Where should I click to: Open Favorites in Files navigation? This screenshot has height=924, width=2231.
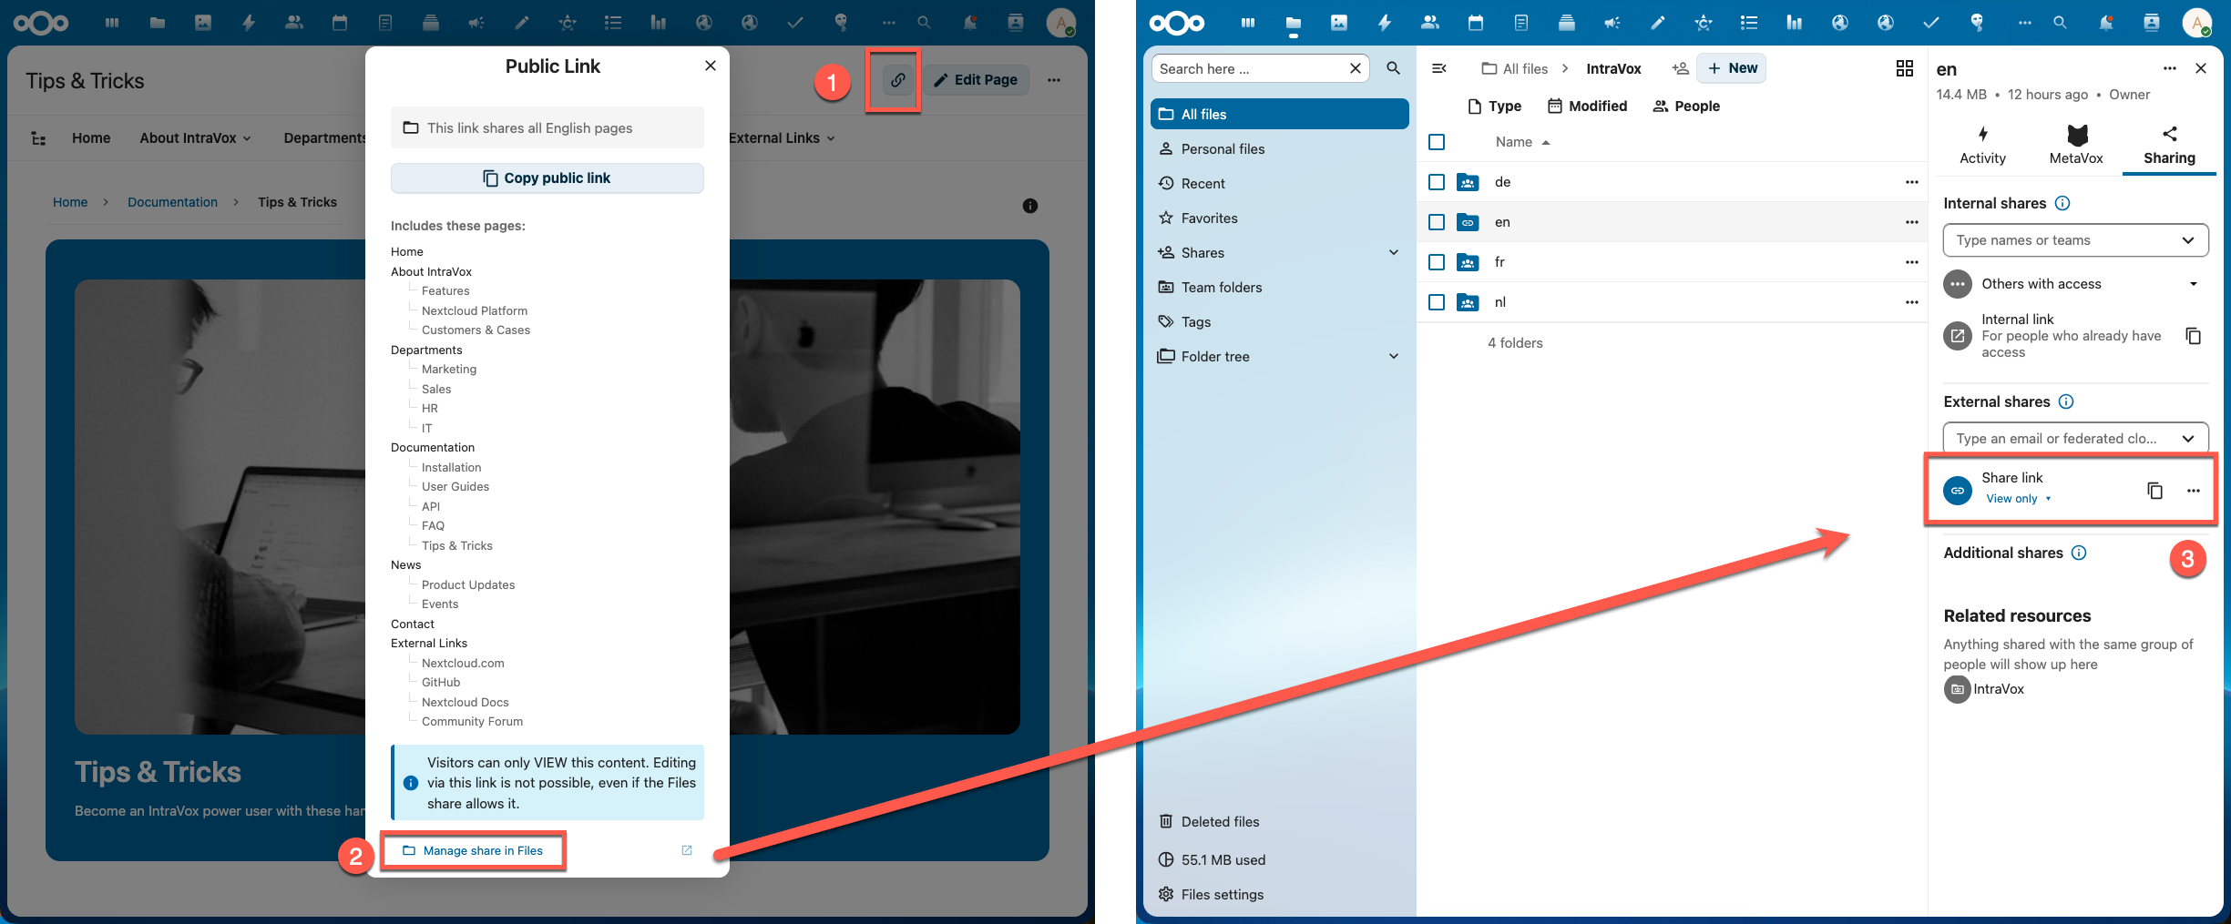tap(1279, 218)
